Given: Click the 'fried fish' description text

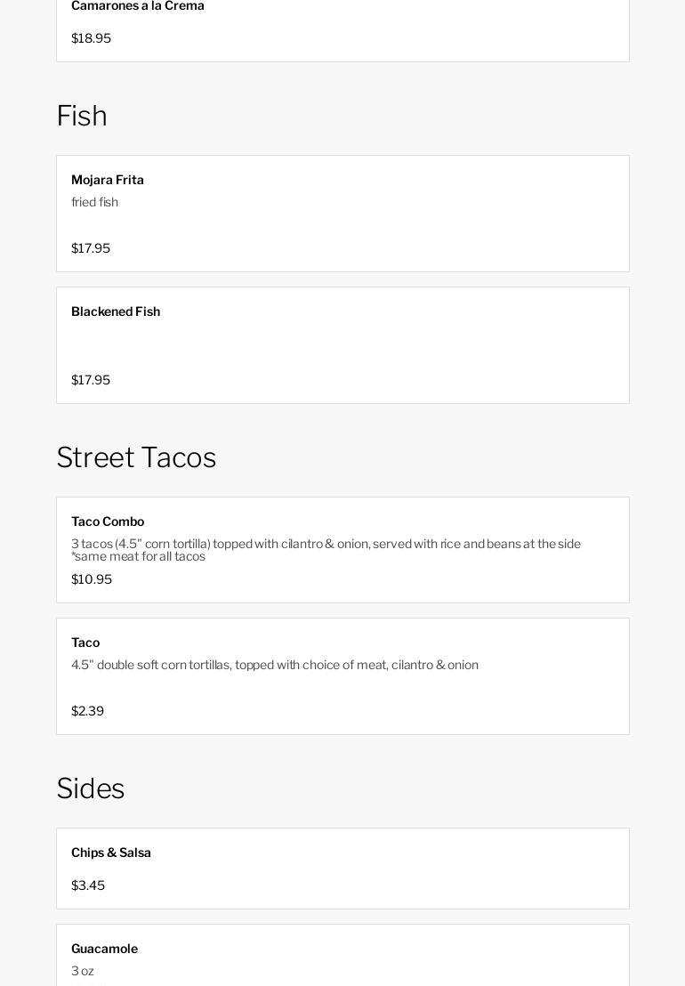Looking at the screenshot, I should [x=94, y=202].
